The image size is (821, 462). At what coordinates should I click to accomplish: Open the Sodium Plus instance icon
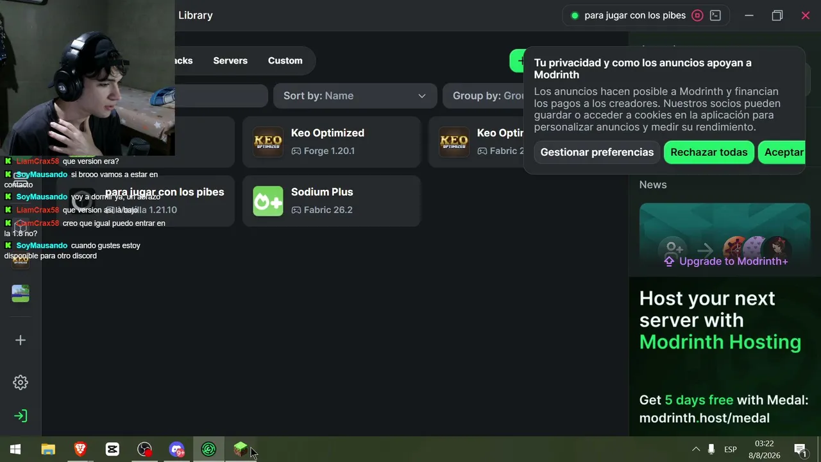pos(268,201)
